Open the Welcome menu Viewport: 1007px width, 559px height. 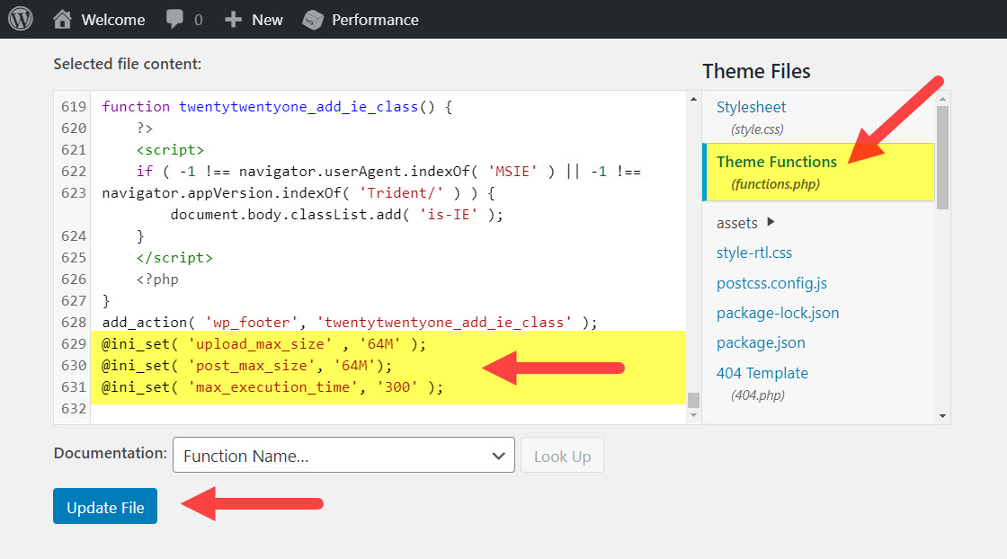[110, 19]
